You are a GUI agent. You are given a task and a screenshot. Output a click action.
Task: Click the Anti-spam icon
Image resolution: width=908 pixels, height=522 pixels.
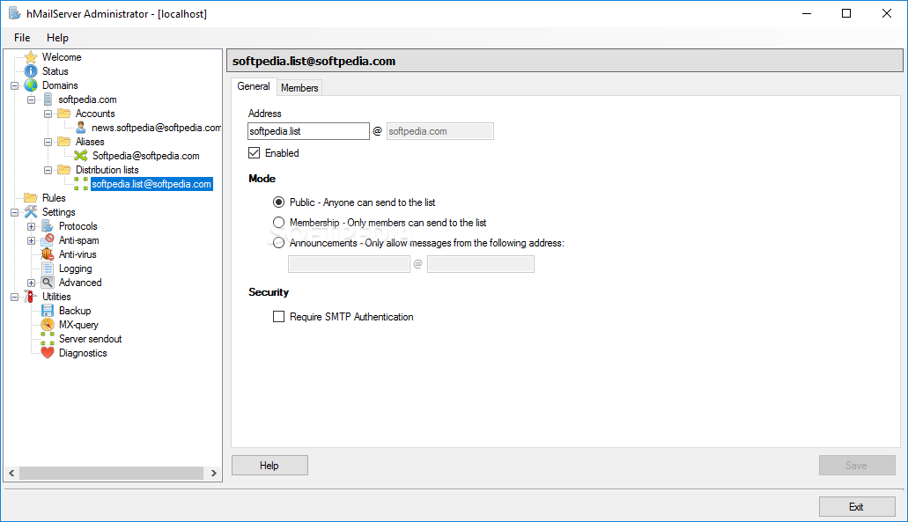point(48,240)
